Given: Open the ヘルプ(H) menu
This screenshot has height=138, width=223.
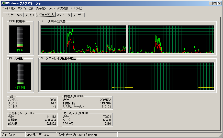Looking at the screenshot, I should [x=76, y=8].
